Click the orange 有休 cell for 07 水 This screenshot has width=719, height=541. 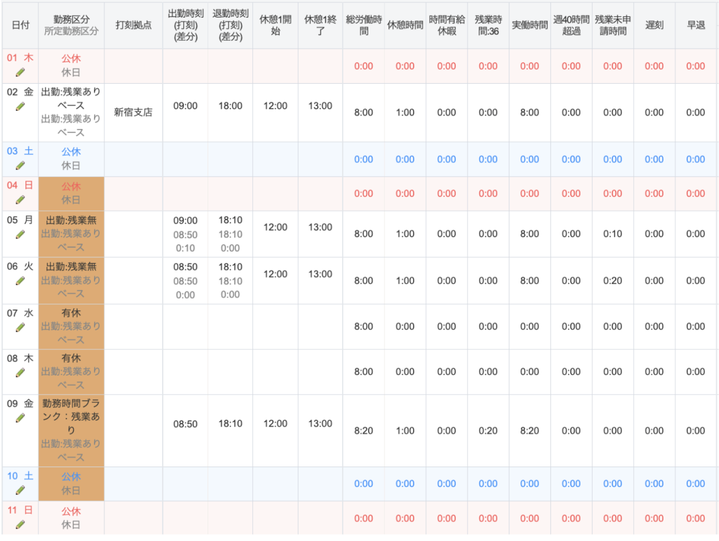point(71,313)
